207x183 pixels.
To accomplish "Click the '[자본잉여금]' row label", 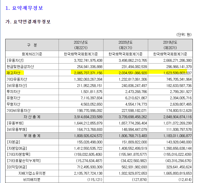I will click(17, 148).
